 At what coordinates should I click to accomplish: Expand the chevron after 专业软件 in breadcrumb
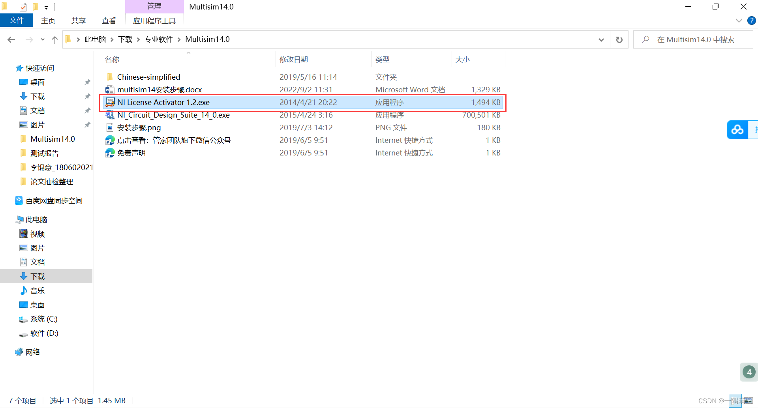coord(179,39)
